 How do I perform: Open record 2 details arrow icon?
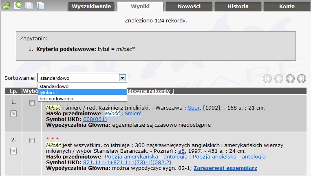point(13,151)
